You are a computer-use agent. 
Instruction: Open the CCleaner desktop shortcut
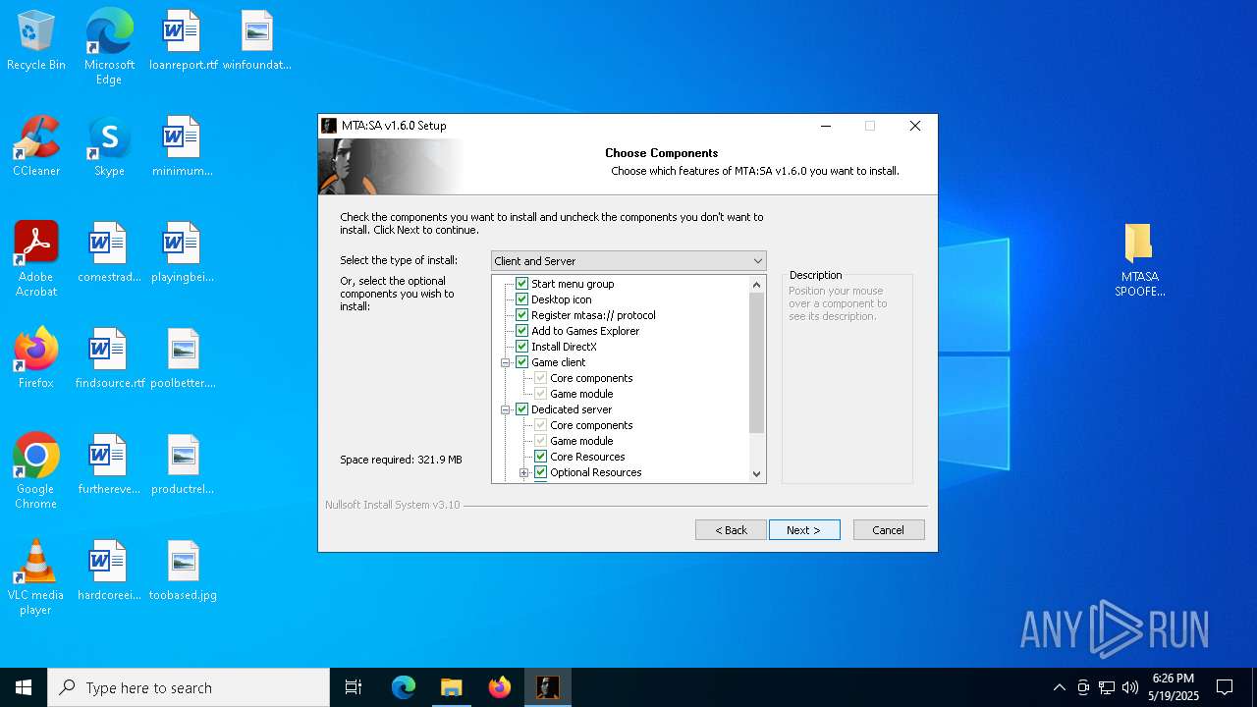[x=36, y=147]
